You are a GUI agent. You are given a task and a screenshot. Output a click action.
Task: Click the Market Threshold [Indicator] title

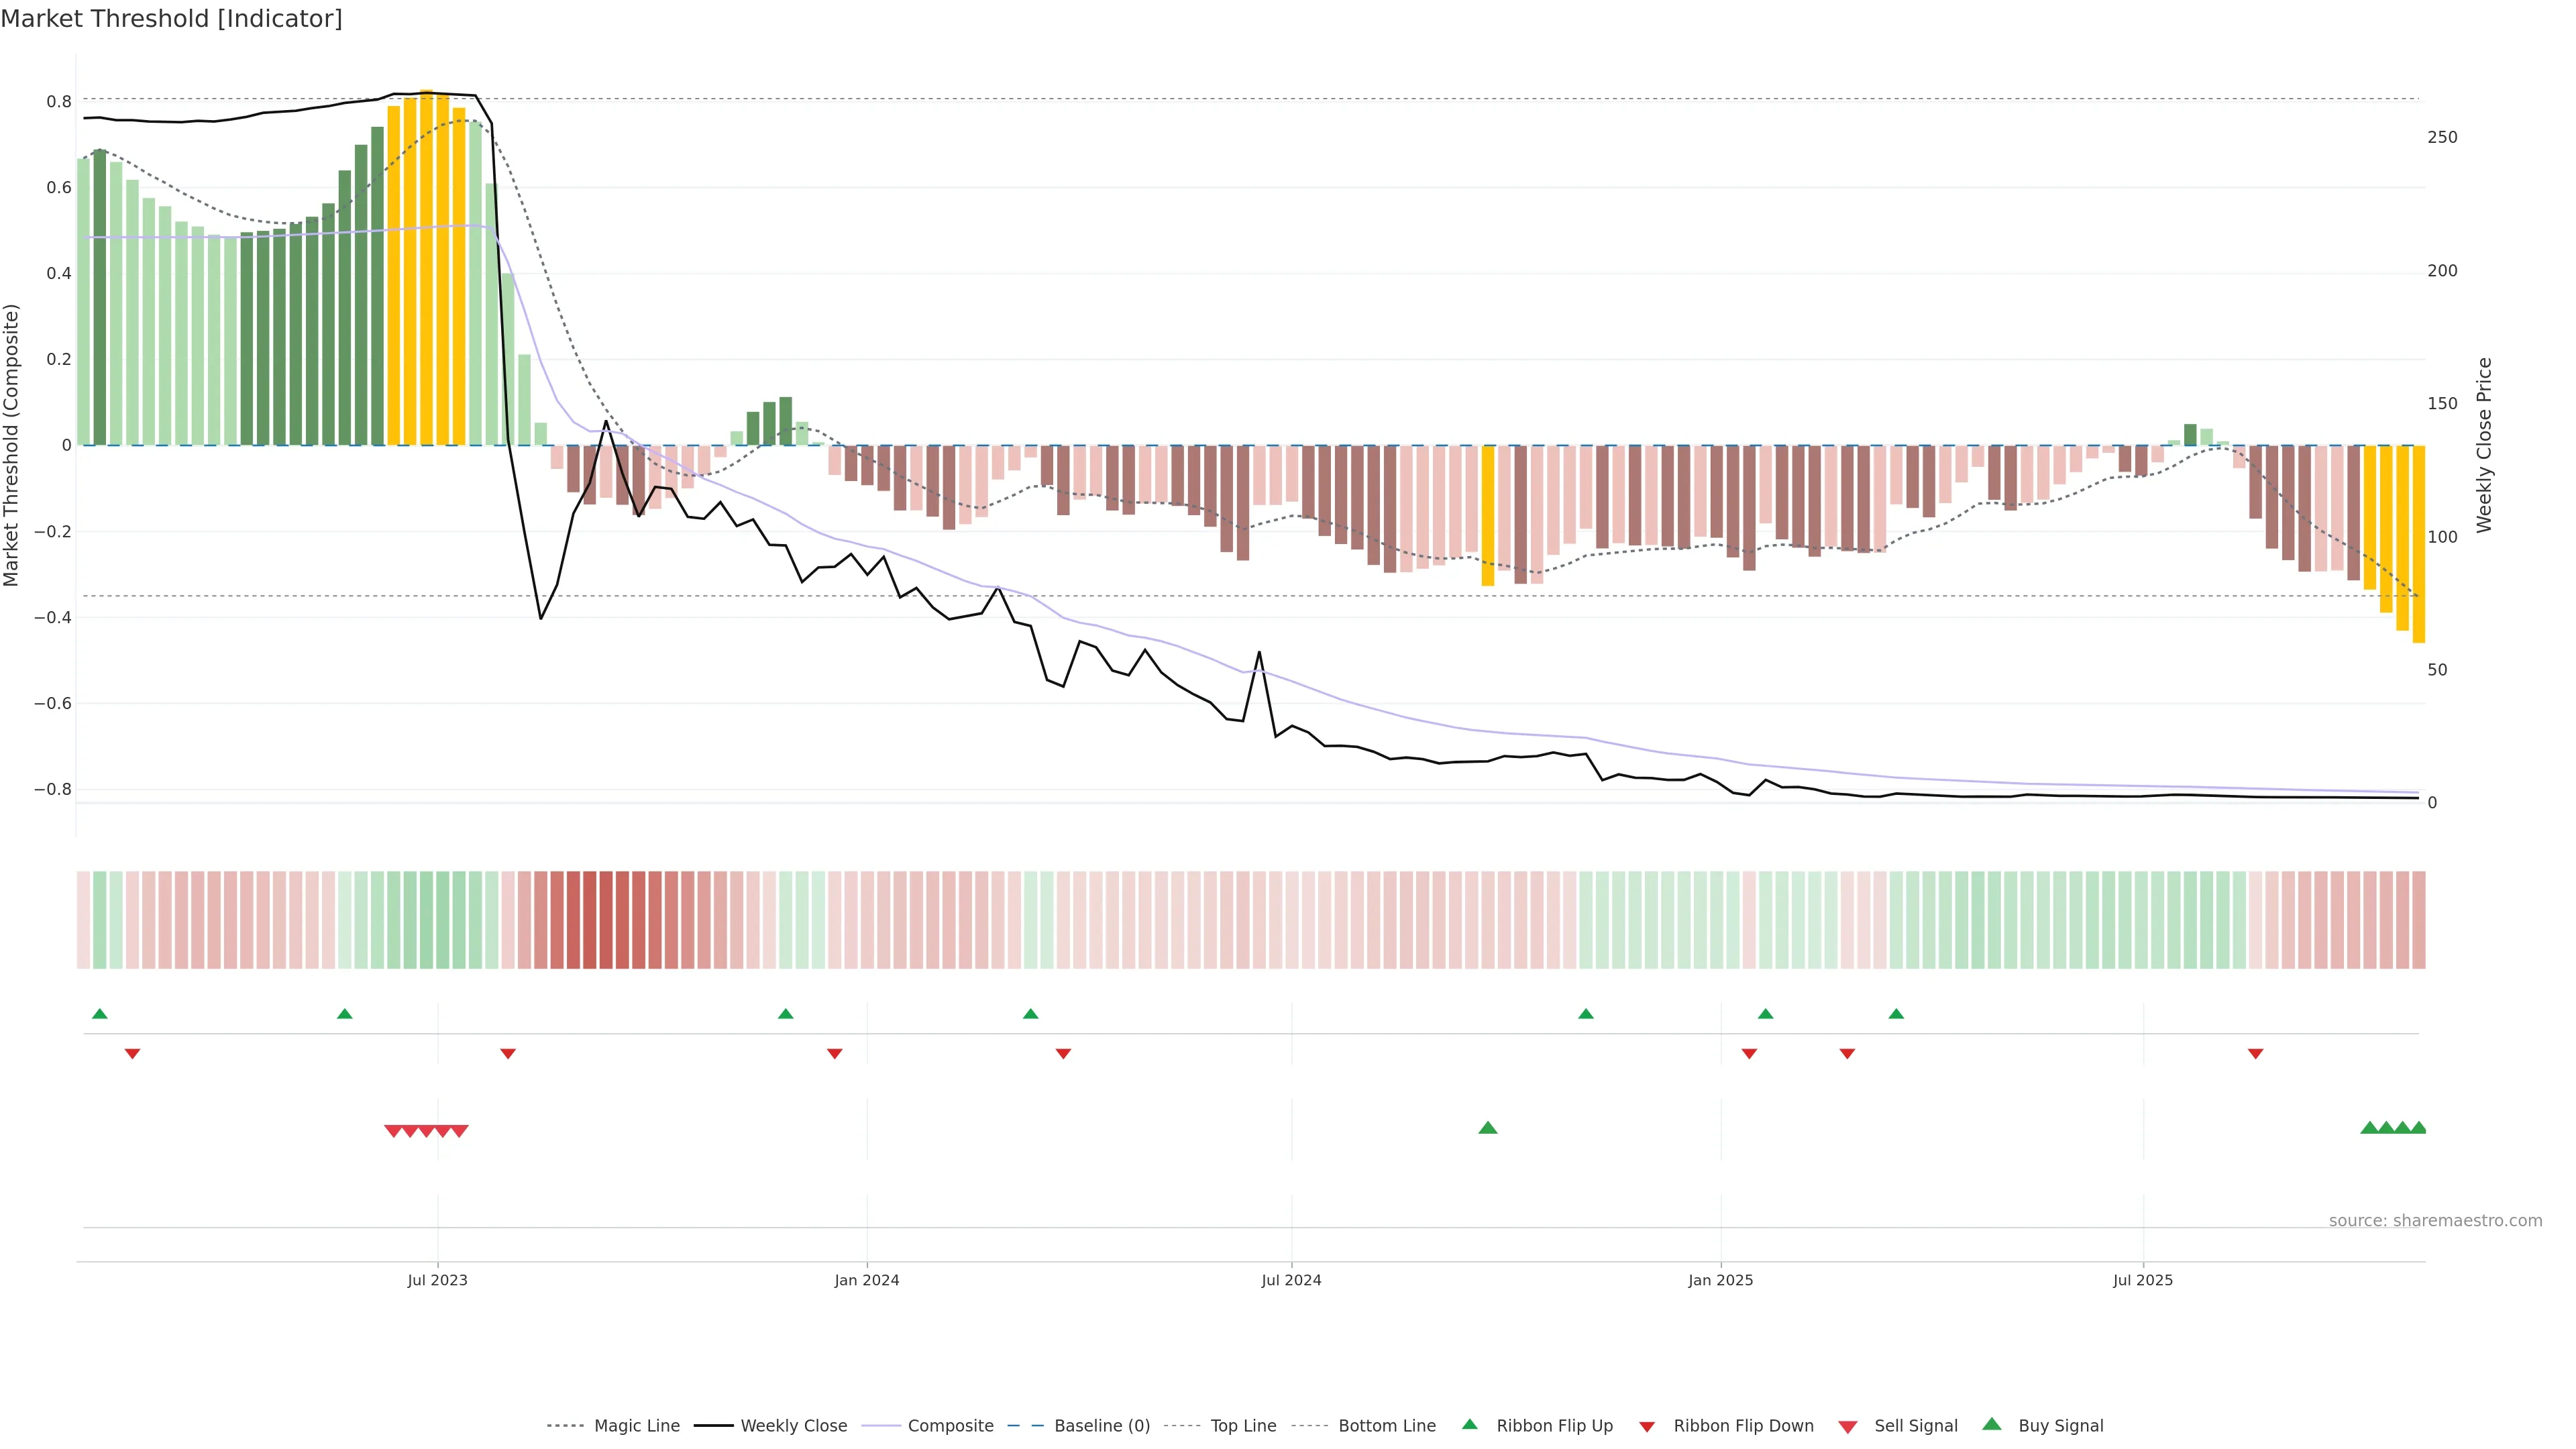tap(171, 19)
